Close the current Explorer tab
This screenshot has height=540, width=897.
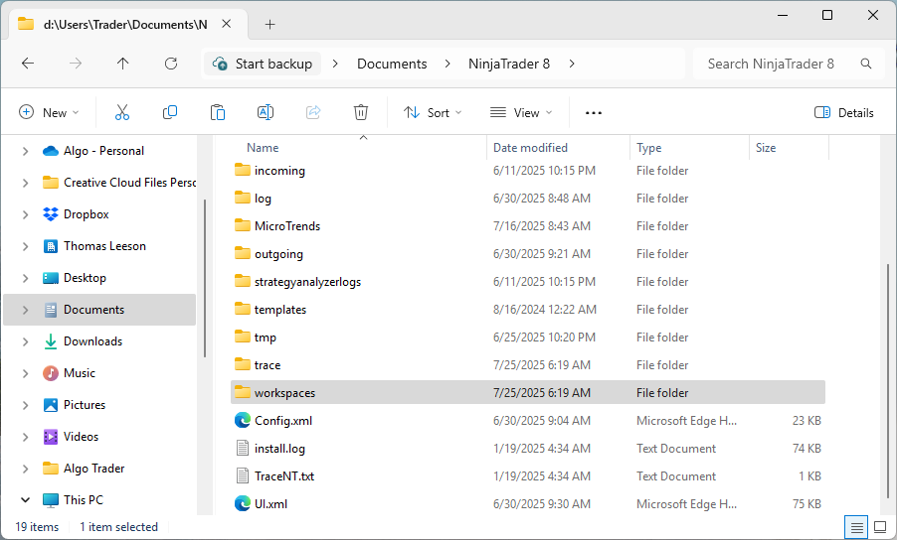pos(227,24)
